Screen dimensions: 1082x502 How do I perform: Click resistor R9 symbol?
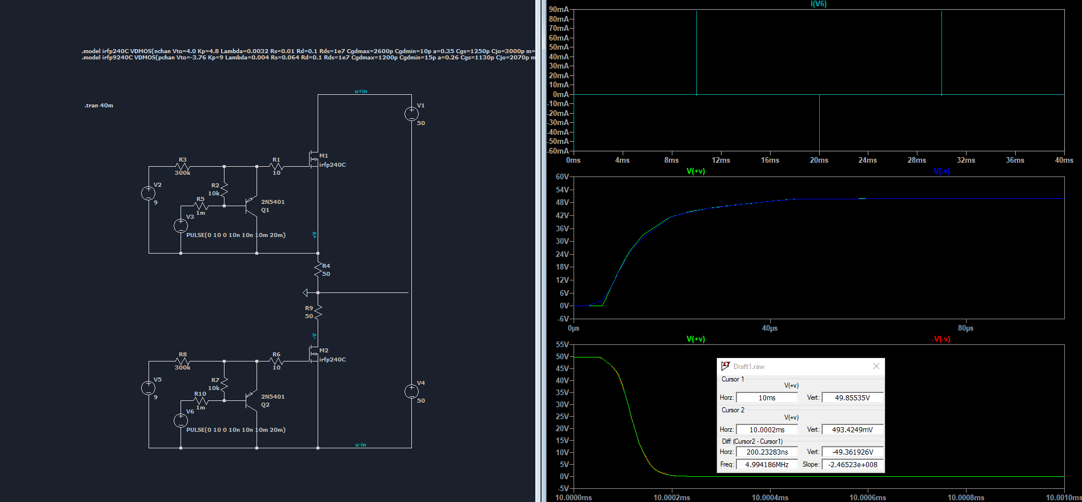(x=318, y=312)
